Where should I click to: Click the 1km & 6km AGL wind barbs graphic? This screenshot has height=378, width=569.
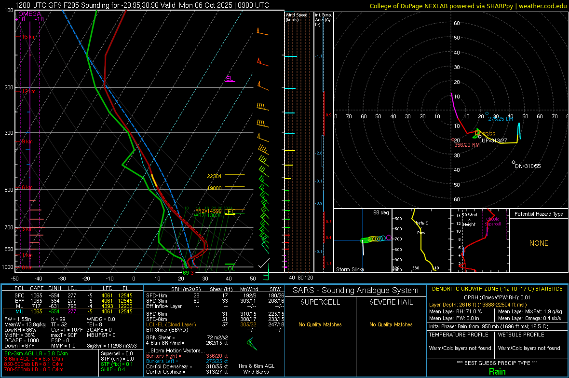pyautogui.click(x=252, y=344)
